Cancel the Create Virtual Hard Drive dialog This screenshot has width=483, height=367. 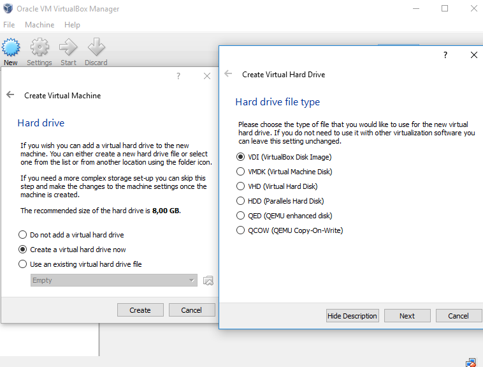tap(458, 316)
